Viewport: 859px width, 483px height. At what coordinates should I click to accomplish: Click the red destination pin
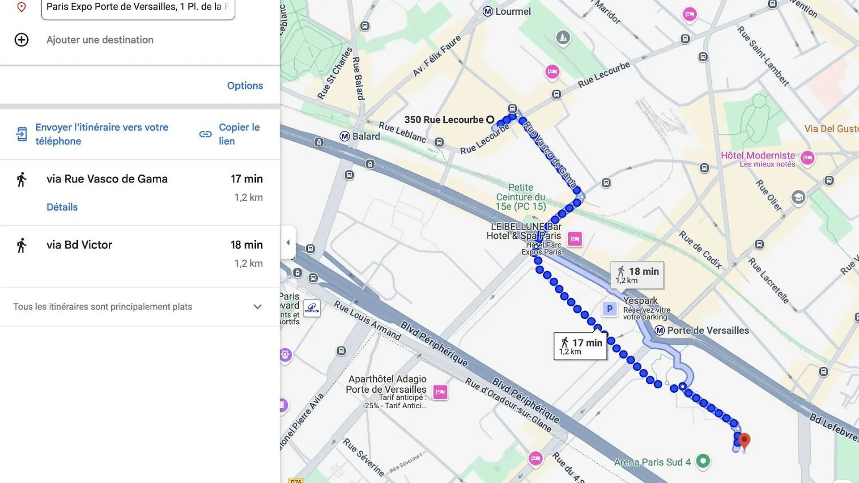coord(744,441)
